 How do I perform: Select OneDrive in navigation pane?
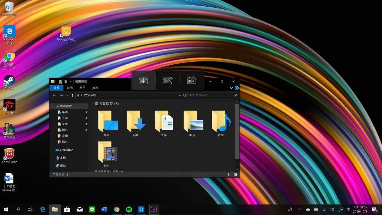click(66, 150)
